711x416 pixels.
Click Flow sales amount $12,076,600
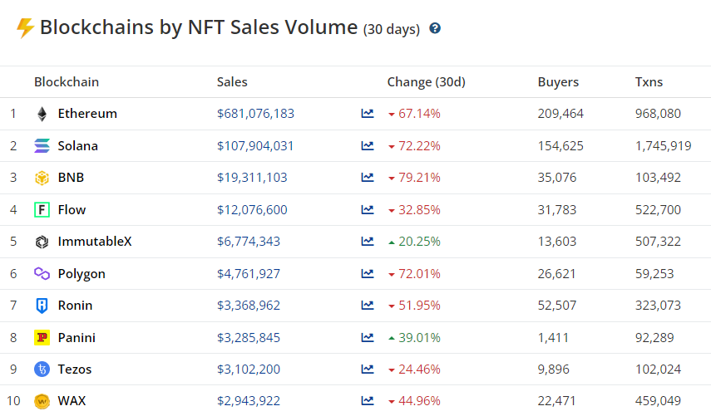tap(252, 210)
